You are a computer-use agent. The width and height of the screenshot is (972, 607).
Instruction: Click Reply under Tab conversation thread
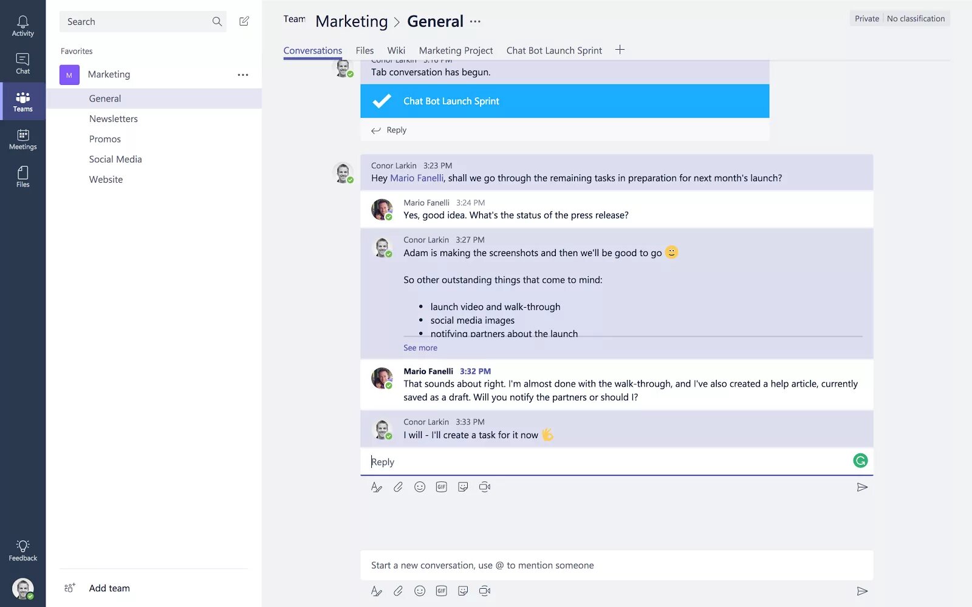[396, 130]
